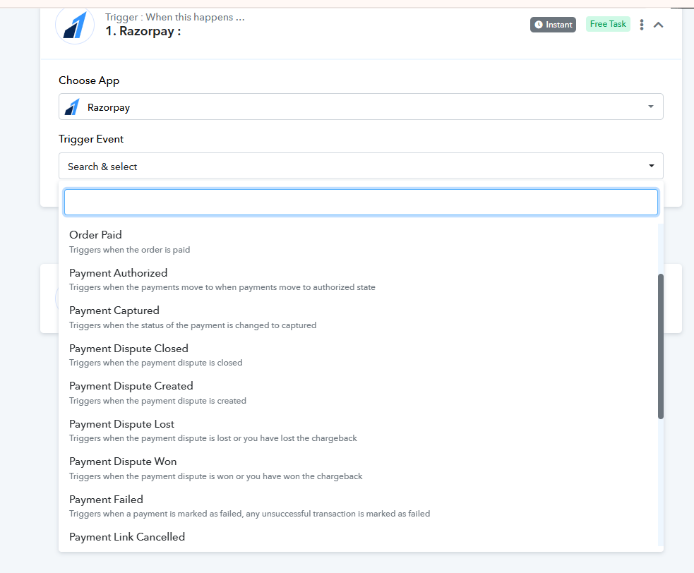Viewport: 694px width, 573px height.
Task: Collapse the trigger step with chevron
Action: point(658,25)
